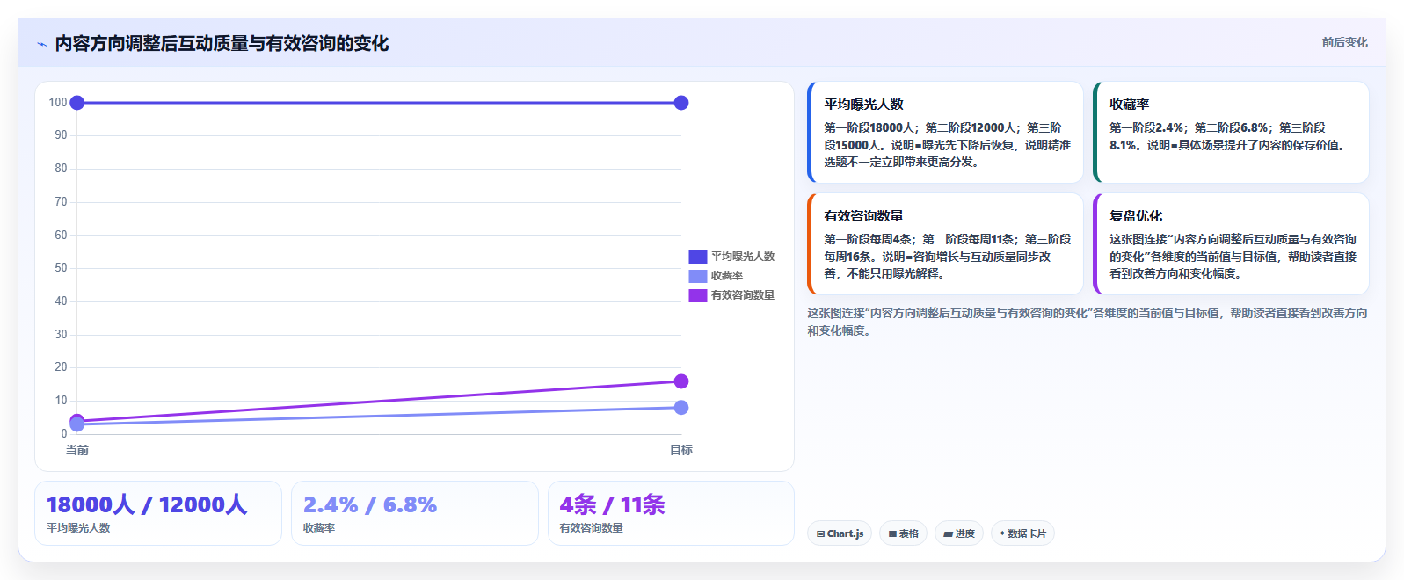The width and height of the screenshot is (1404, 580).
Task: Click the title 内容方向调整后互动质量与有效咨询的变化
Action: 222,43
